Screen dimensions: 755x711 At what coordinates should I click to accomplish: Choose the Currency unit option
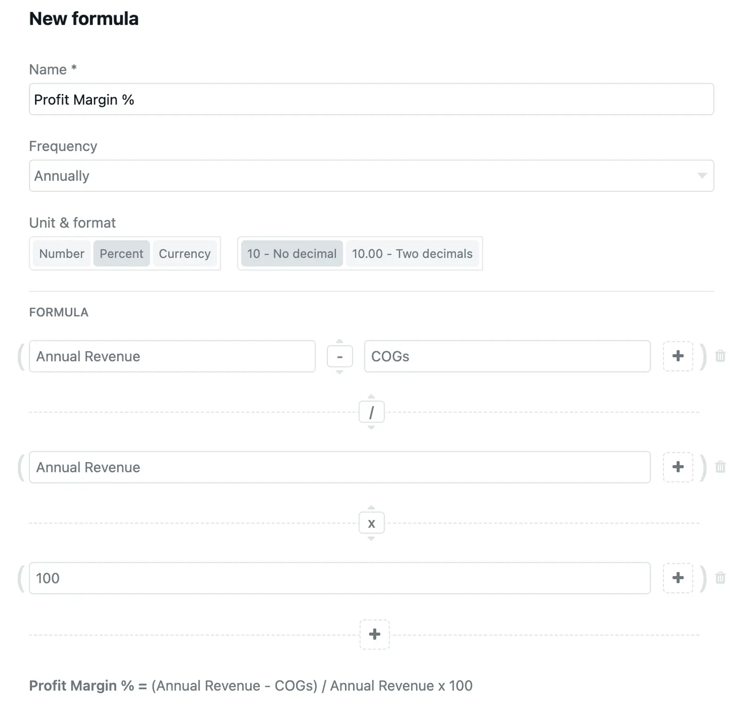coord(185,254)
